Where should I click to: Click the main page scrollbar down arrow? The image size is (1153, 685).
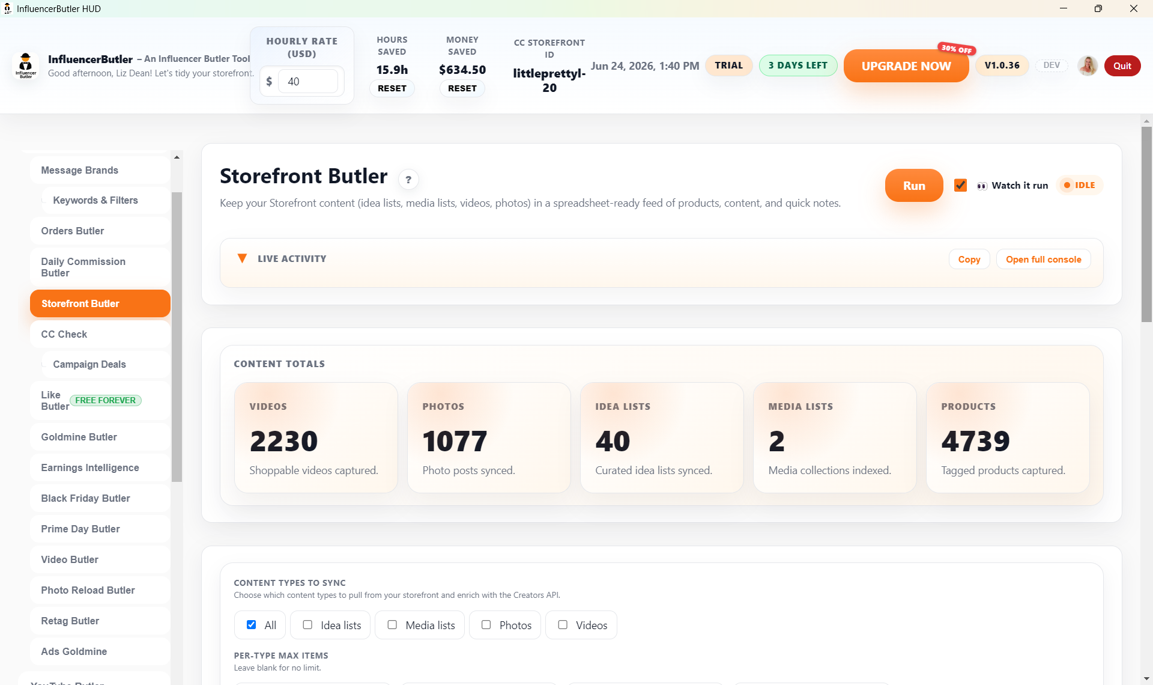tap(1146, 679)
